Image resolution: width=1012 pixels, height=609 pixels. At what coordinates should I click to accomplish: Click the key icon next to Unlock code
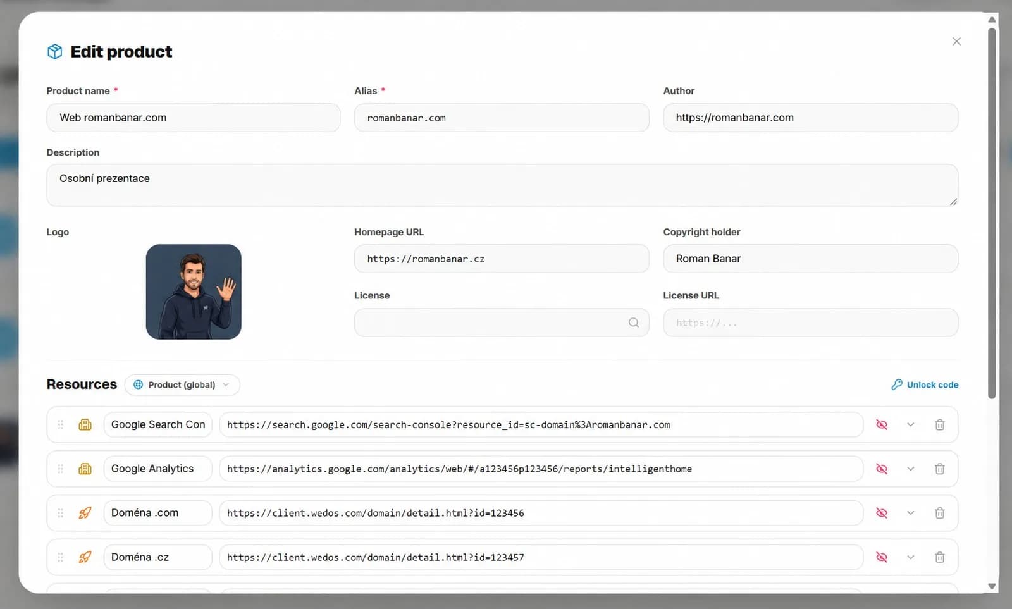[x=897, y=384]
